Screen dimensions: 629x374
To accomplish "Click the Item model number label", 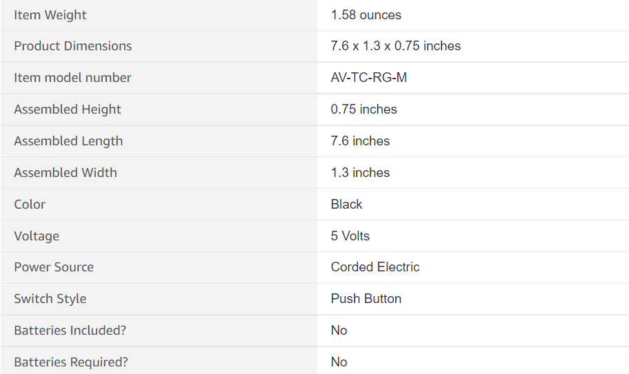I will (x=72, y=77).
